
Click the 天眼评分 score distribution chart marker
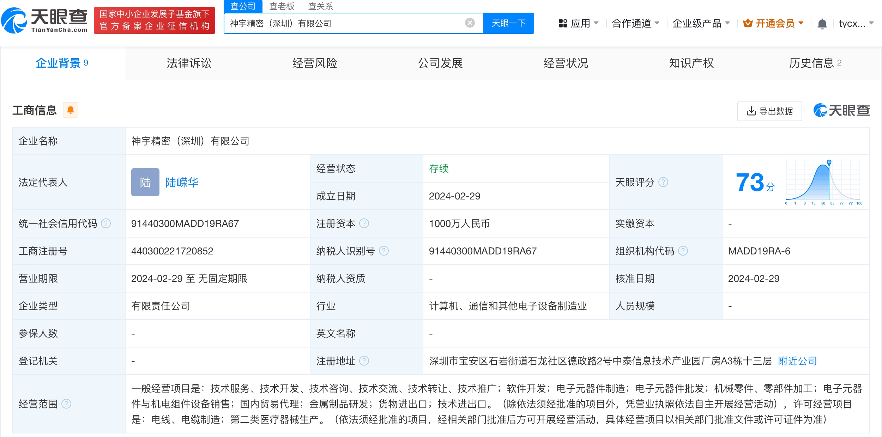829,162
